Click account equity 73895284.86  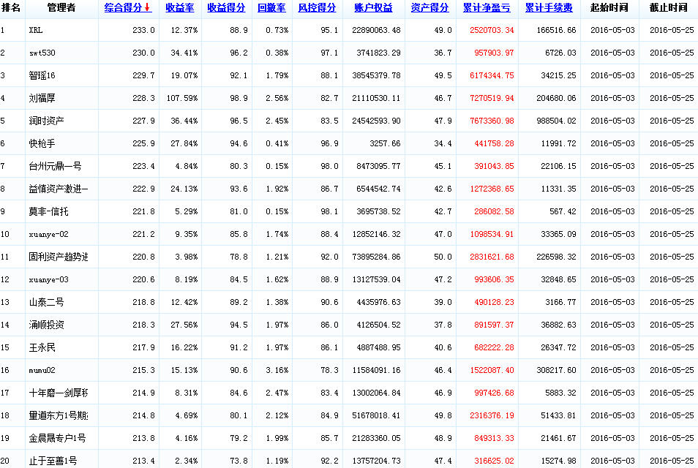(x=376, y=257)
